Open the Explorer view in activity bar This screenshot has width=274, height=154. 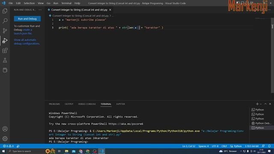[x=5, y=11]
